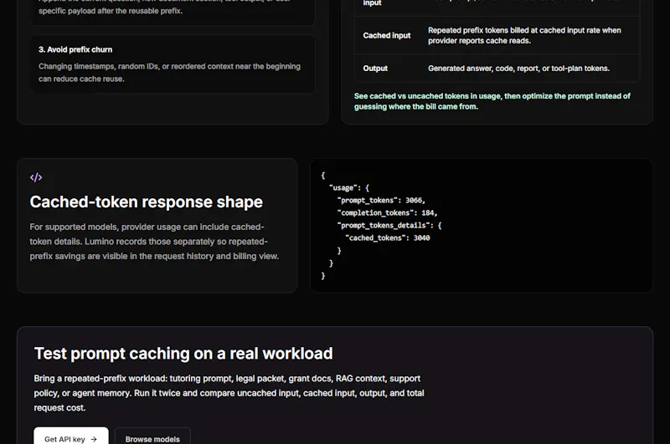
Task: Click the arrow in Get API key
Action: click(x=94, y=439)
